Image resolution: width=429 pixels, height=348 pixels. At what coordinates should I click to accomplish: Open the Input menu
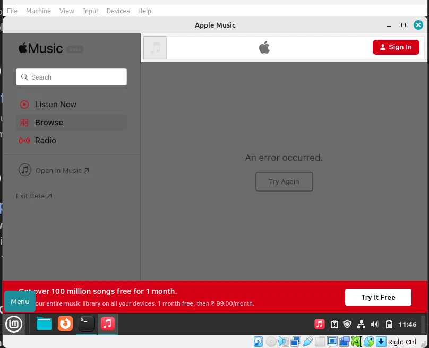[91, 11]
